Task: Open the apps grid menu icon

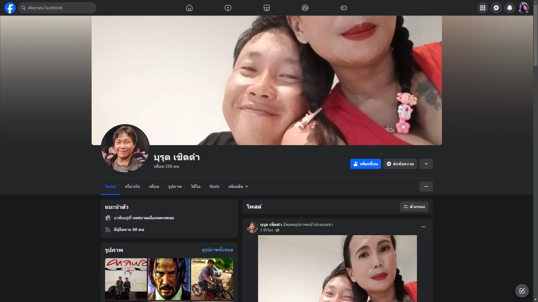Action: 483,8
